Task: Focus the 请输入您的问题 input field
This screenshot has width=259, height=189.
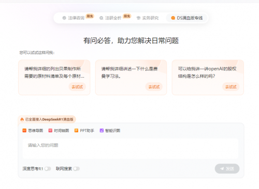Action: [x=131, y=149]
